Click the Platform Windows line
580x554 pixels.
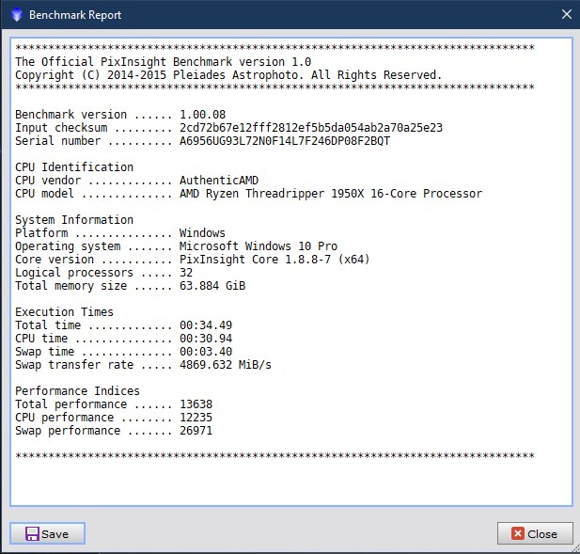coord(120,232)
